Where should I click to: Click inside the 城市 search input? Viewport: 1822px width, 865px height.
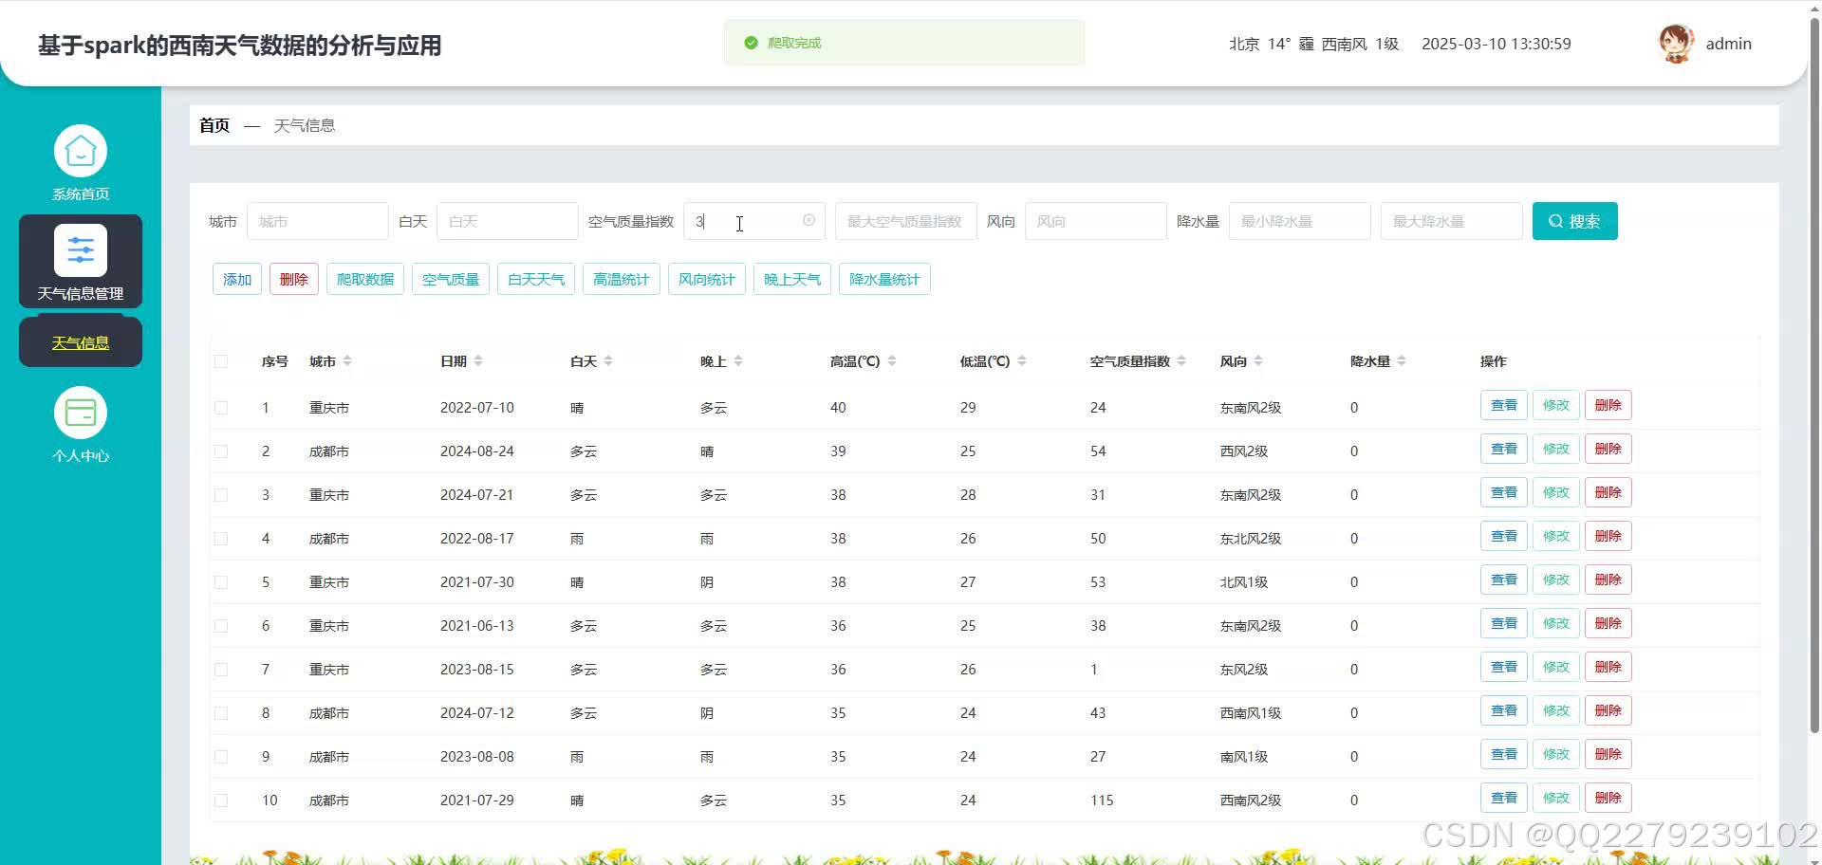coord(318,221)
